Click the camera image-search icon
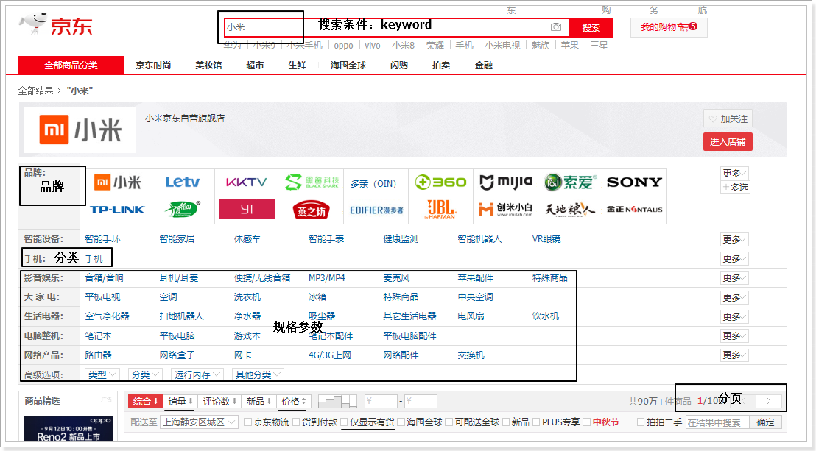The width and height of the screenshot is (816, 451). [x=556, y=27]
